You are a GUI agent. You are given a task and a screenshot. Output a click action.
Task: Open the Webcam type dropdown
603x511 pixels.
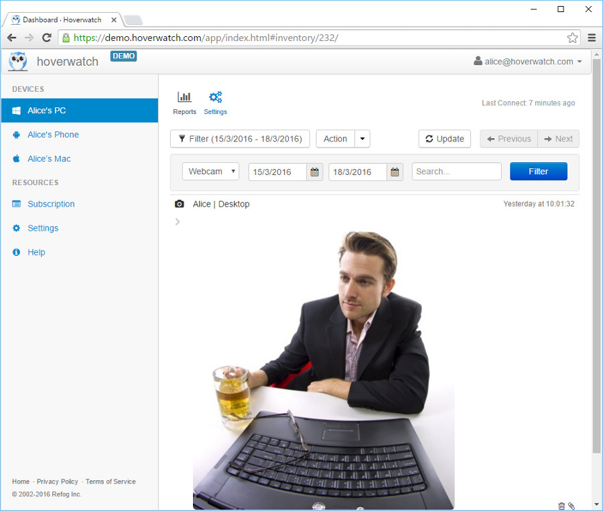coord(211,172)
